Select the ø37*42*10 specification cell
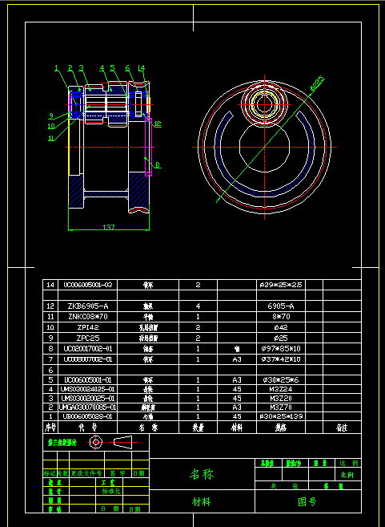 click(281, 359)
